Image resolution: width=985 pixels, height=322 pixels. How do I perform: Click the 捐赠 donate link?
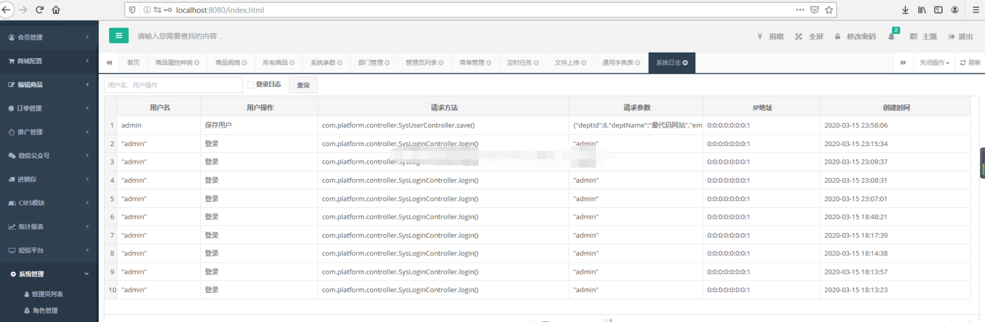(771, 37)
